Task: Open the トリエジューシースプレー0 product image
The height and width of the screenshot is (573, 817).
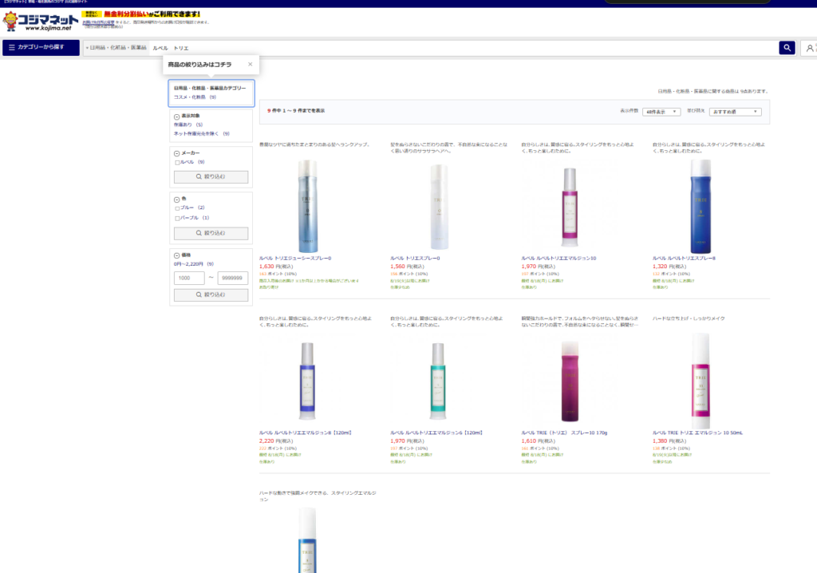Action: click(x=307, y=206)
